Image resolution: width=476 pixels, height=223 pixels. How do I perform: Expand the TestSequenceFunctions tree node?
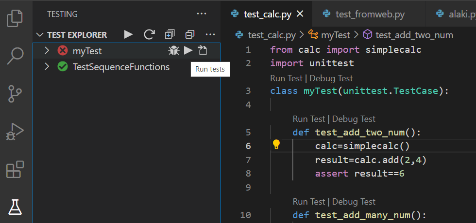tap(47, 67)
